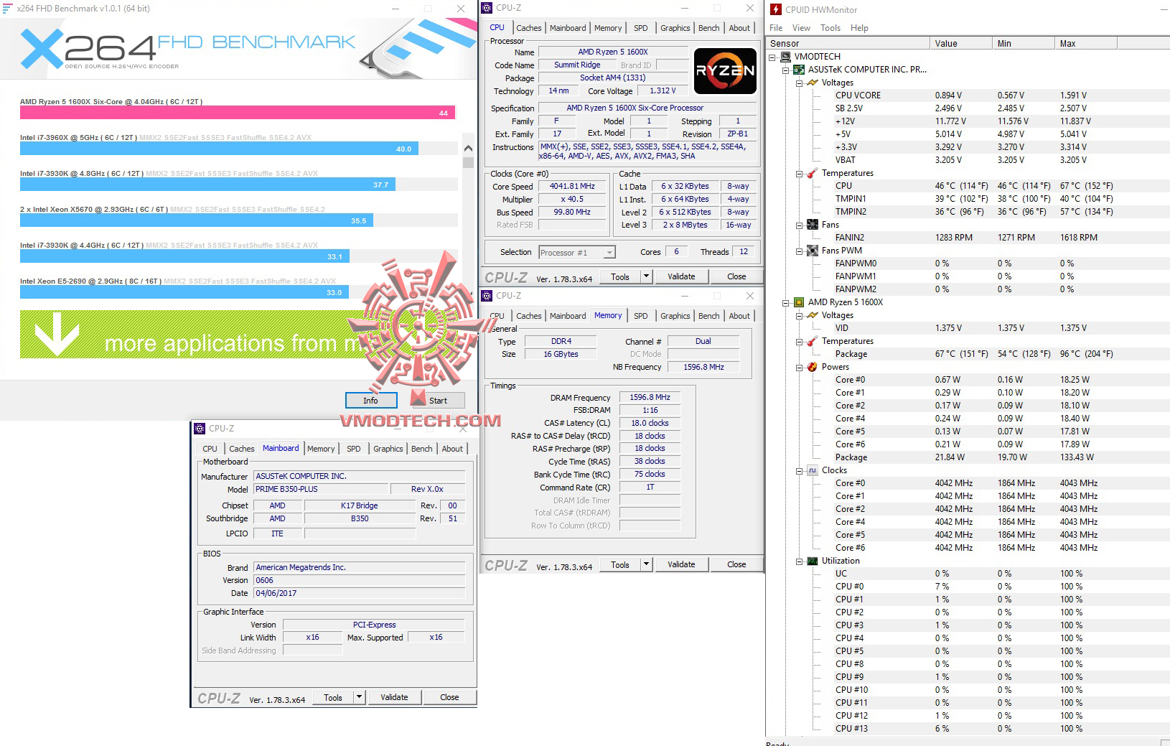Click the CPU-Z icon in the title bar
The image size is (1170, 746).
coord(487,8)
